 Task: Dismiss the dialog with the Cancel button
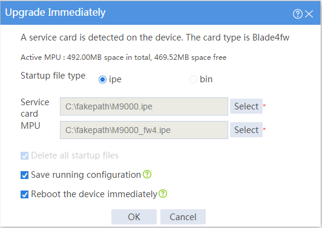point(183,217)
